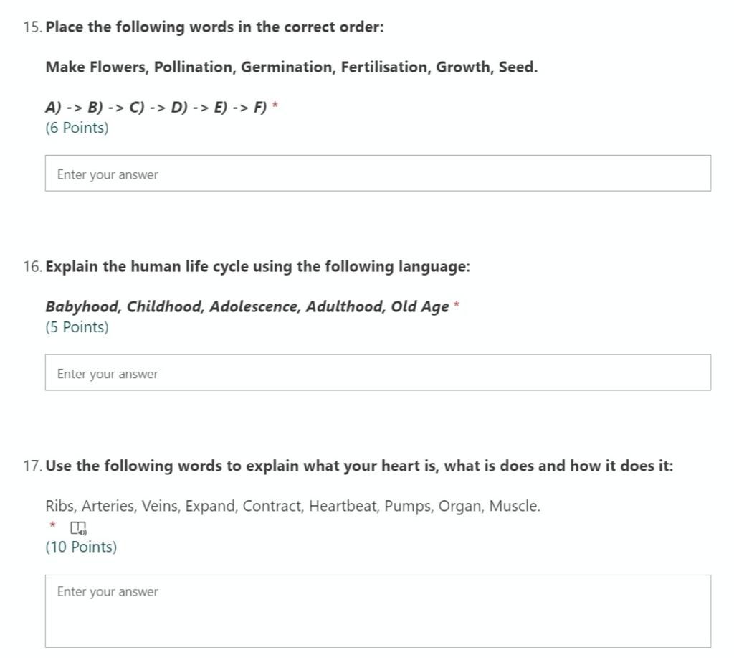Click the answer field for question 15
Viewport: 734px width, 658px height.
(378, 173)
